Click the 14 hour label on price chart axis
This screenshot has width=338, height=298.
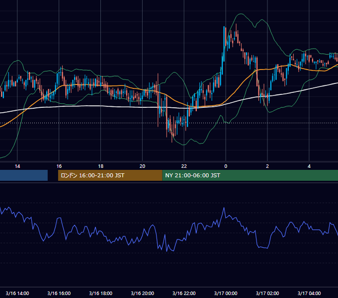(17, 166)
